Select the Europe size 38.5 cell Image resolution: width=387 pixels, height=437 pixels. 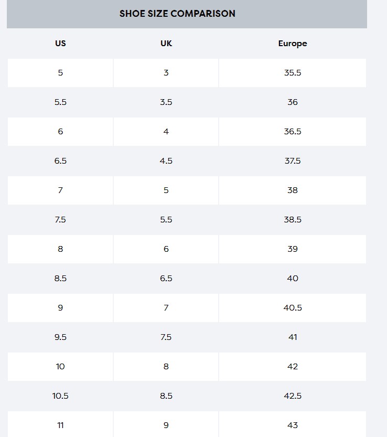(292, 220)
